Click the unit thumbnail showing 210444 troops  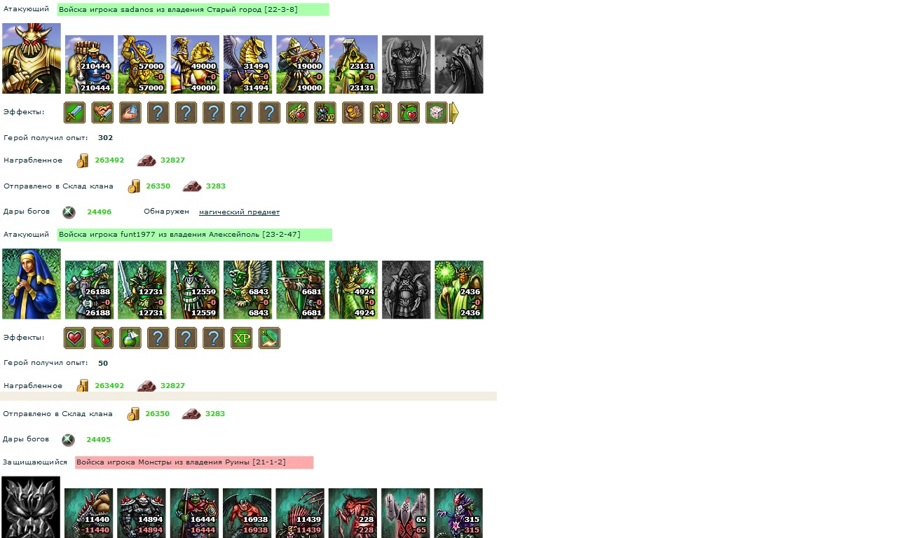tap(90, 64)
